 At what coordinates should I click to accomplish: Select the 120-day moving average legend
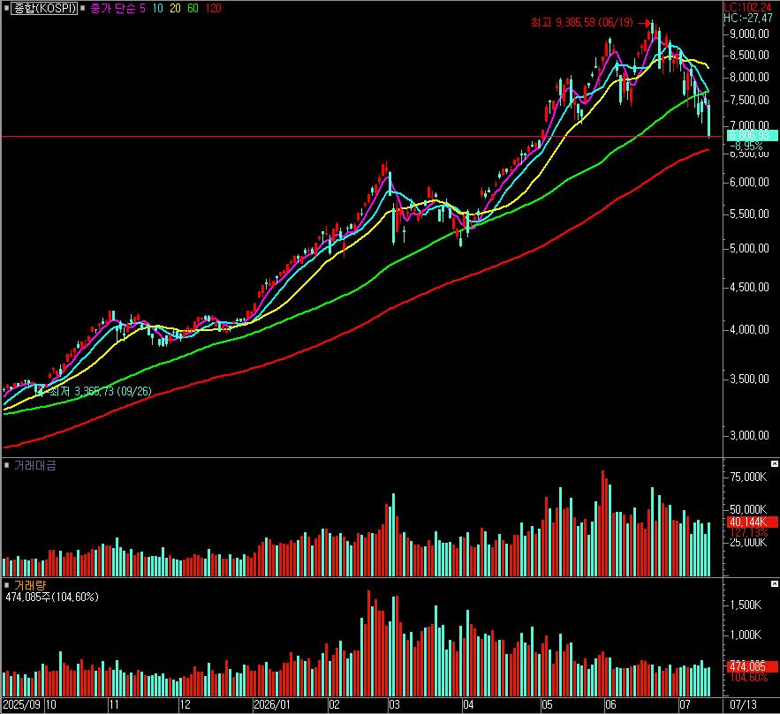pyautogui.click(x=214, y=9)
